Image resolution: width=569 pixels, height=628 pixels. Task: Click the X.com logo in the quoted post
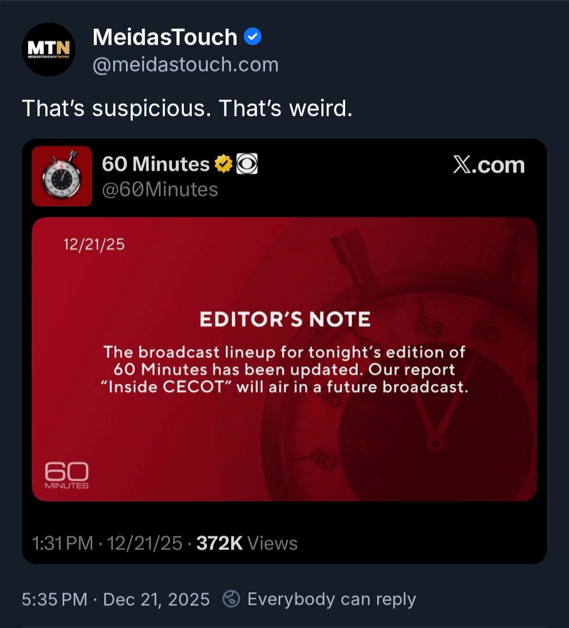click(488, 165)
